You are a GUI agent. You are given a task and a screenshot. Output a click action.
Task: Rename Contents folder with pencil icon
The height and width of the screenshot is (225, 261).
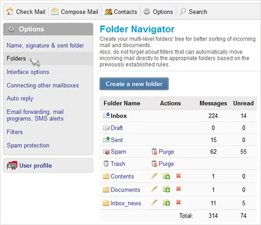coord(154,176)
